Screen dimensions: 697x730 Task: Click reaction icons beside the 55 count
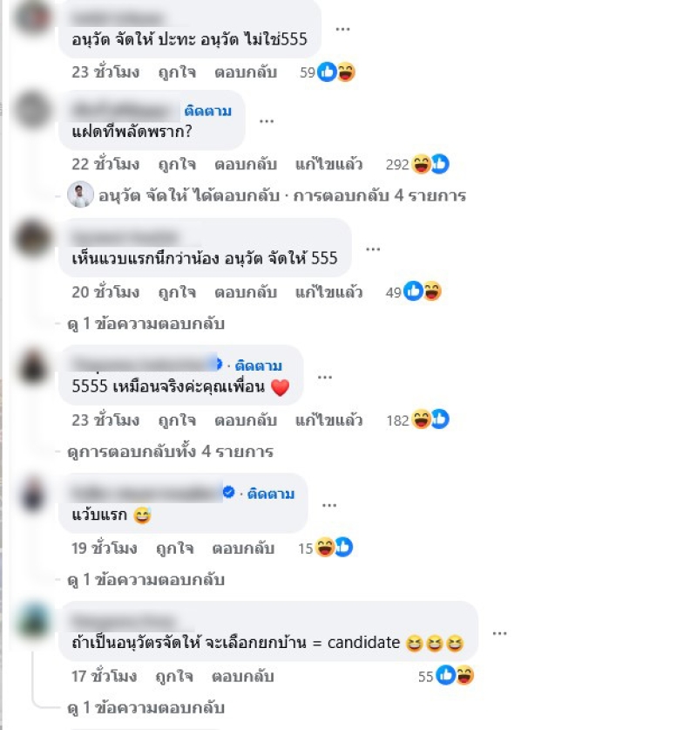[x=455, y=675]
